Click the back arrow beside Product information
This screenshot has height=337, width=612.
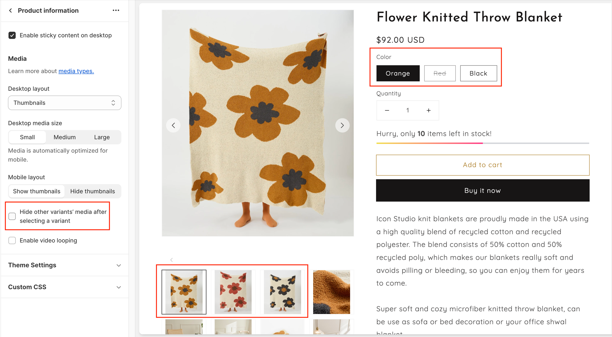coord(11,11)
